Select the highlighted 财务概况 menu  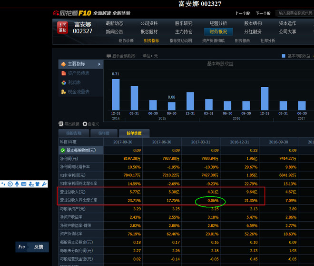(x=218, y=31)
